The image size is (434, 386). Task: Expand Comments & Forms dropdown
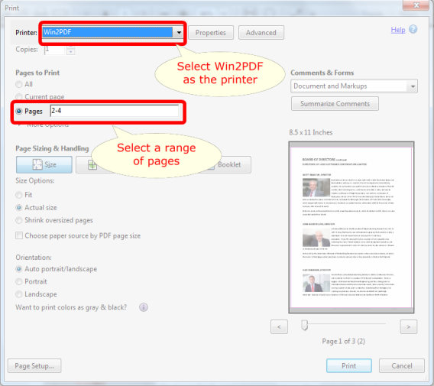click(413, 86)
